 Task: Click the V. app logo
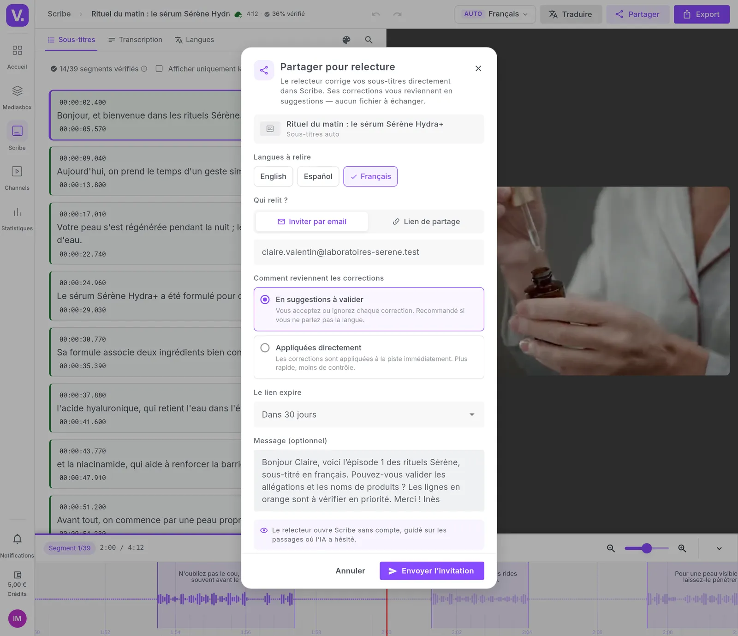[18, 15]
